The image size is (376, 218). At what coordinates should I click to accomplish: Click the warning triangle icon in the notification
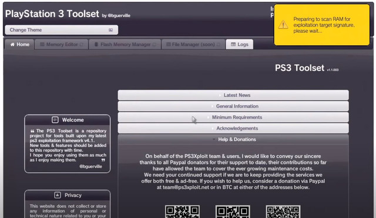coord(283,25)
